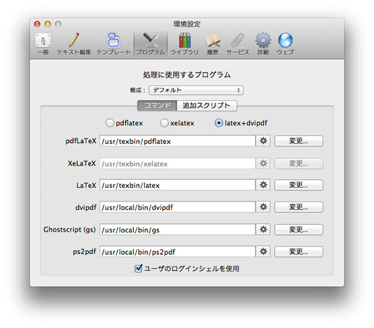Viewport: 374px width, 328px height.
Task: Click gear options for XeLaTeX path
Action: pyautogui.click(x=263, y=163)
